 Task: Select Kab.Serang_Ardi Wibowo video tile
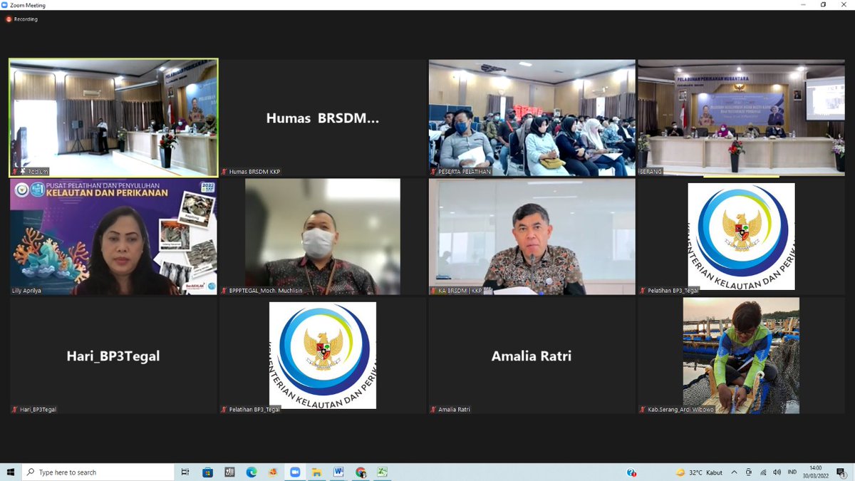coord(741,356)
